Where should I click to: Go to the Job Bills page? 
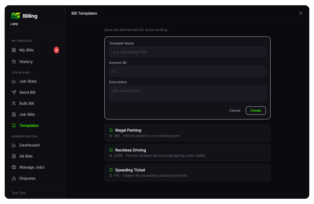click(x=27, y=114)
